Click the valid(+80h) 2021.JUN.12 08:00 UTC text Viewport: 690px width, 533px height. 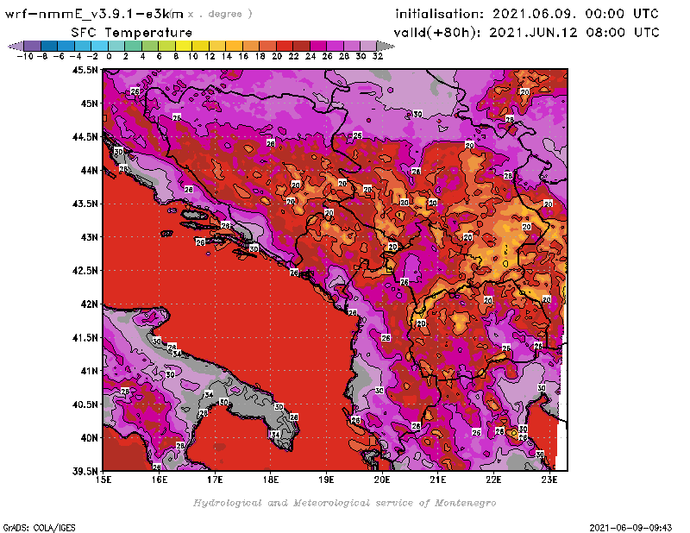click(x=527, y=32)
